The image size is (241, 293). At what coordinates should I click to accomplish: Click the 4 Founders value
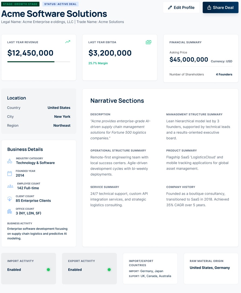[224, 74]
